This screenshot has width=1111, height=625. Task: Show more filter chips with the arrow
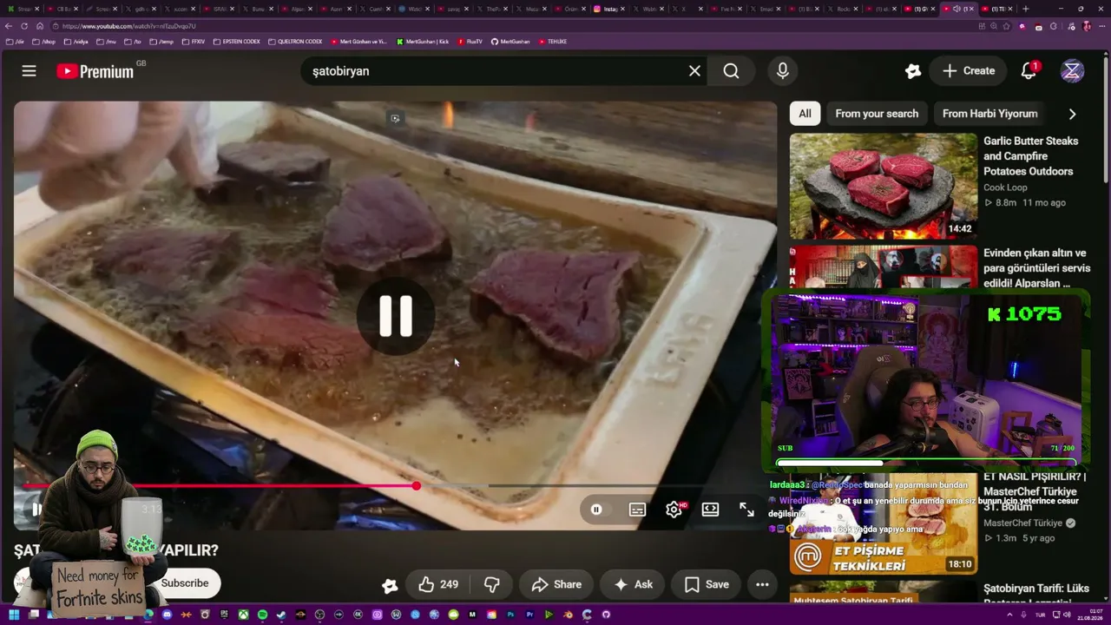[x=1072, y=114]
